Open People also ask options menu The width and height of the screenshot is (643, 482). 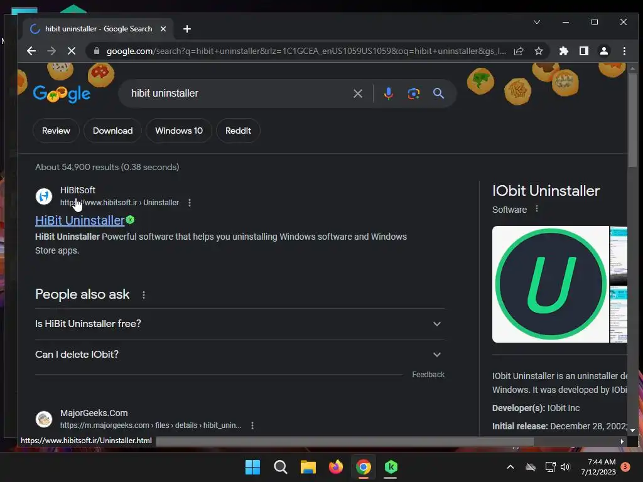(x=144, y=295)
